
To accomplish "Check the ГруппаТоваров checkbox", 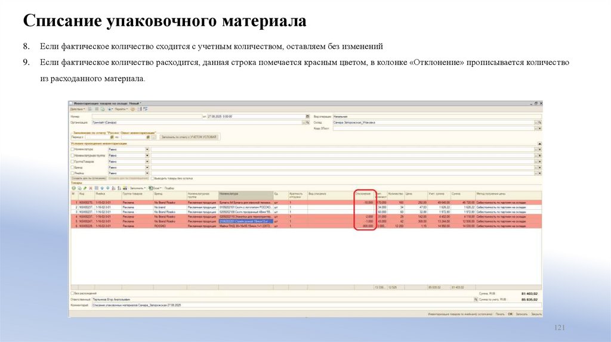I will pos(72,161).
